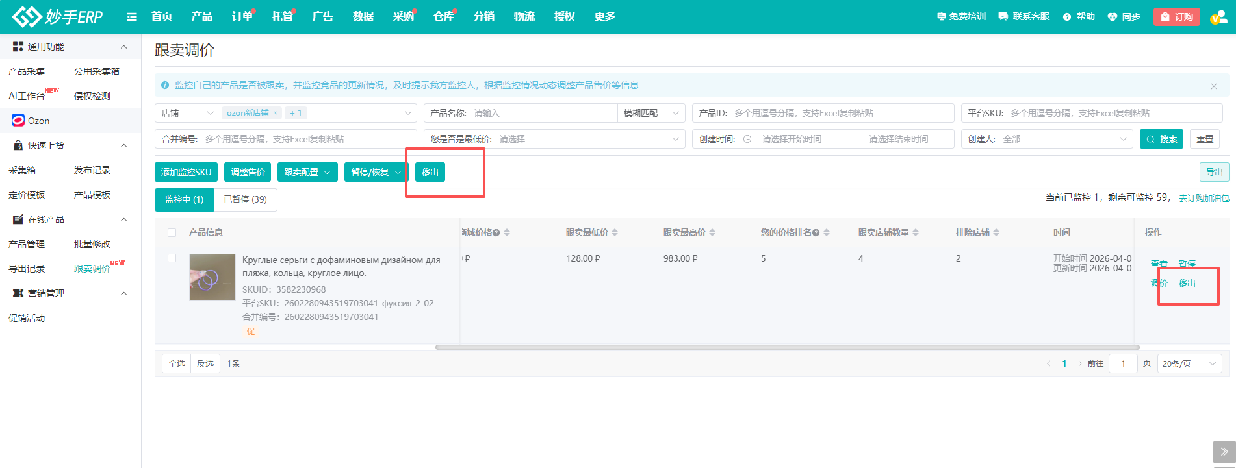Open the 产品 top menu
1236x468 pixels.
click(202, 17)
